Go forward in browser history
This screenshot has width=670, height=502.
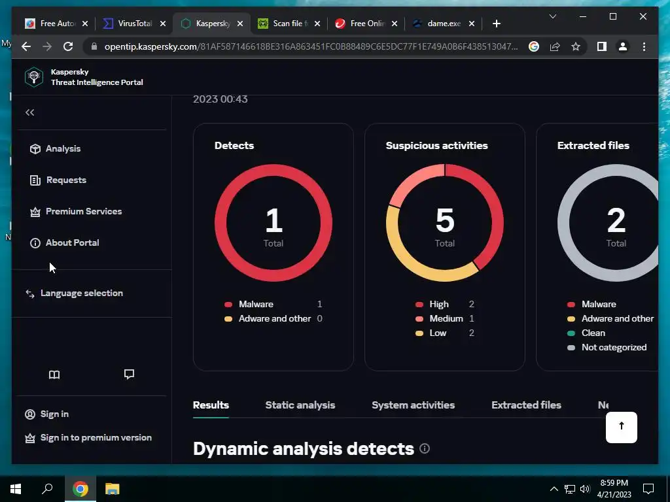[x=47, y=46]
